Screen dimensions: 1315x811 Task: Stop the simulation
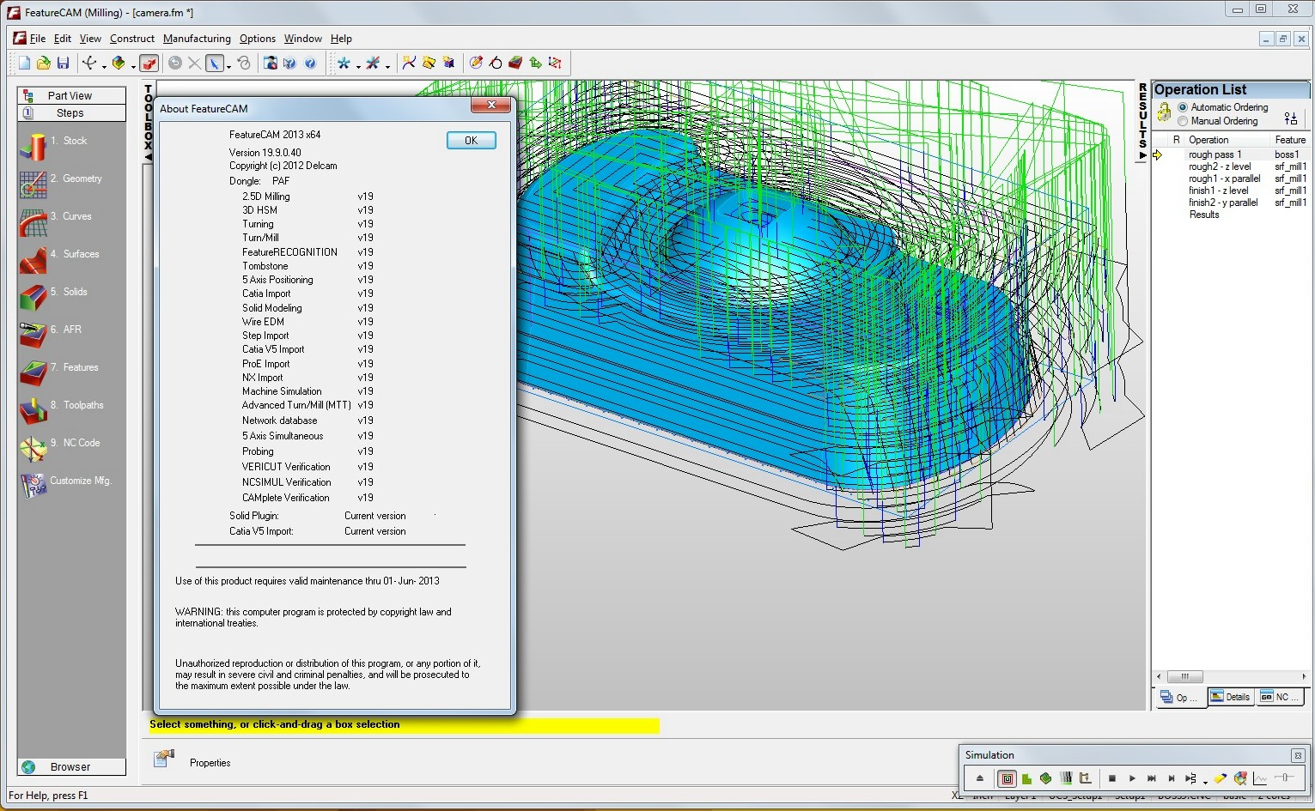coord(1112,778)
